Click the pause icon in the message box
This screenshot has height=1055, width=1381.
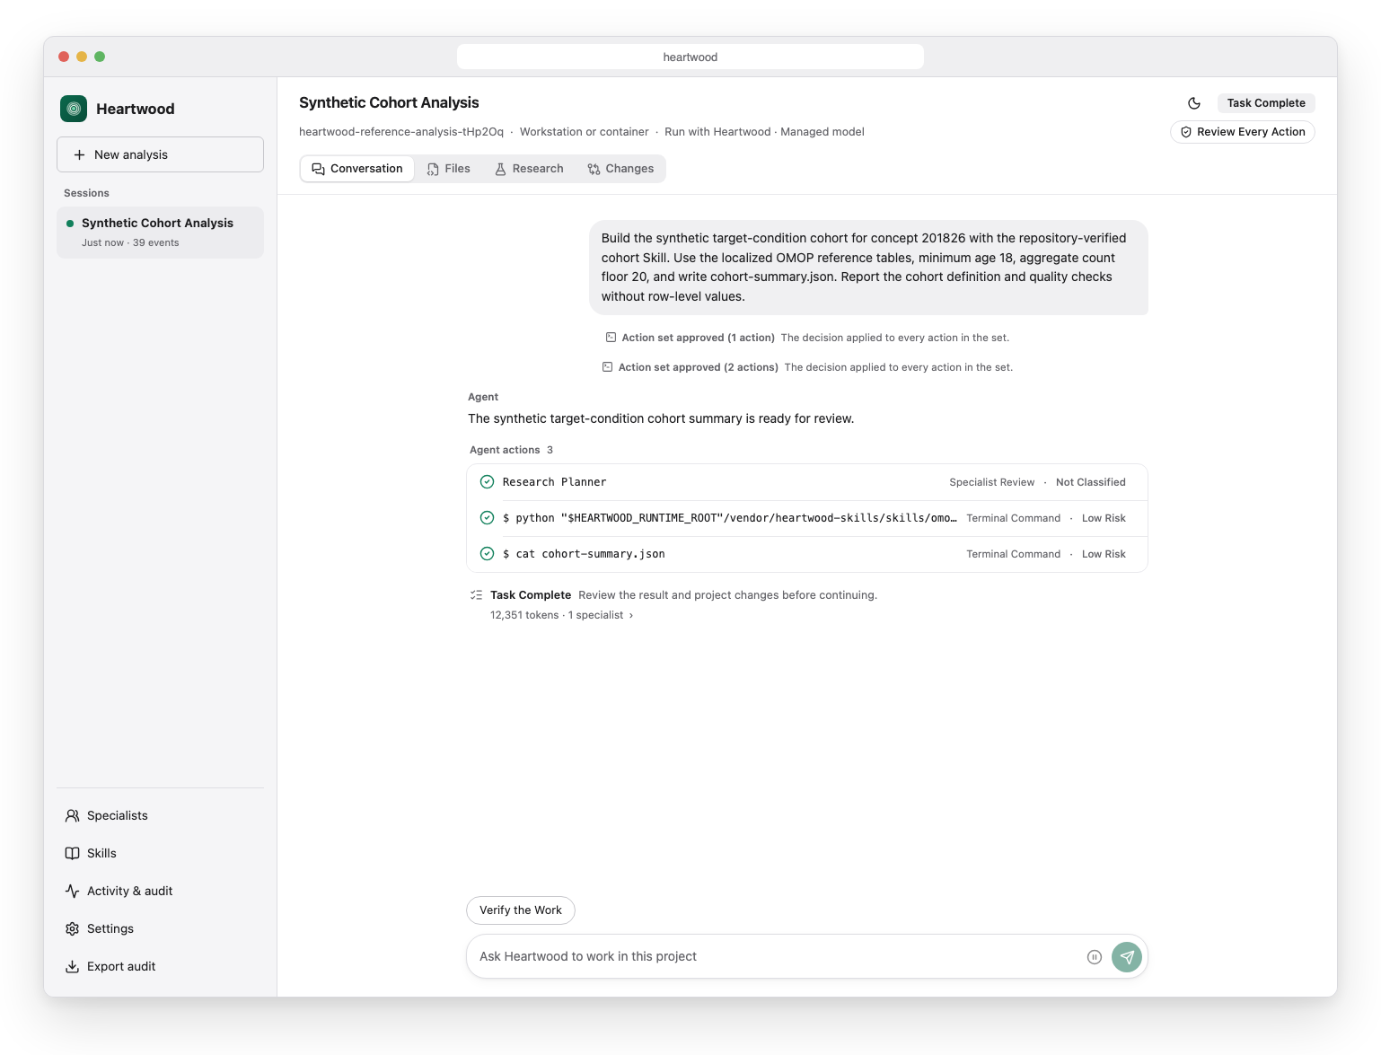pyautogui.click(x=1095, y=957)
